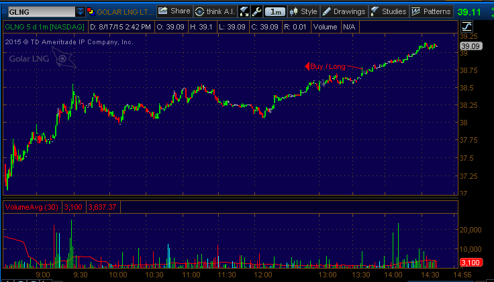Click the 38.5 price axis label
This screenshot has height=282, width=494.
coord(466,88)
